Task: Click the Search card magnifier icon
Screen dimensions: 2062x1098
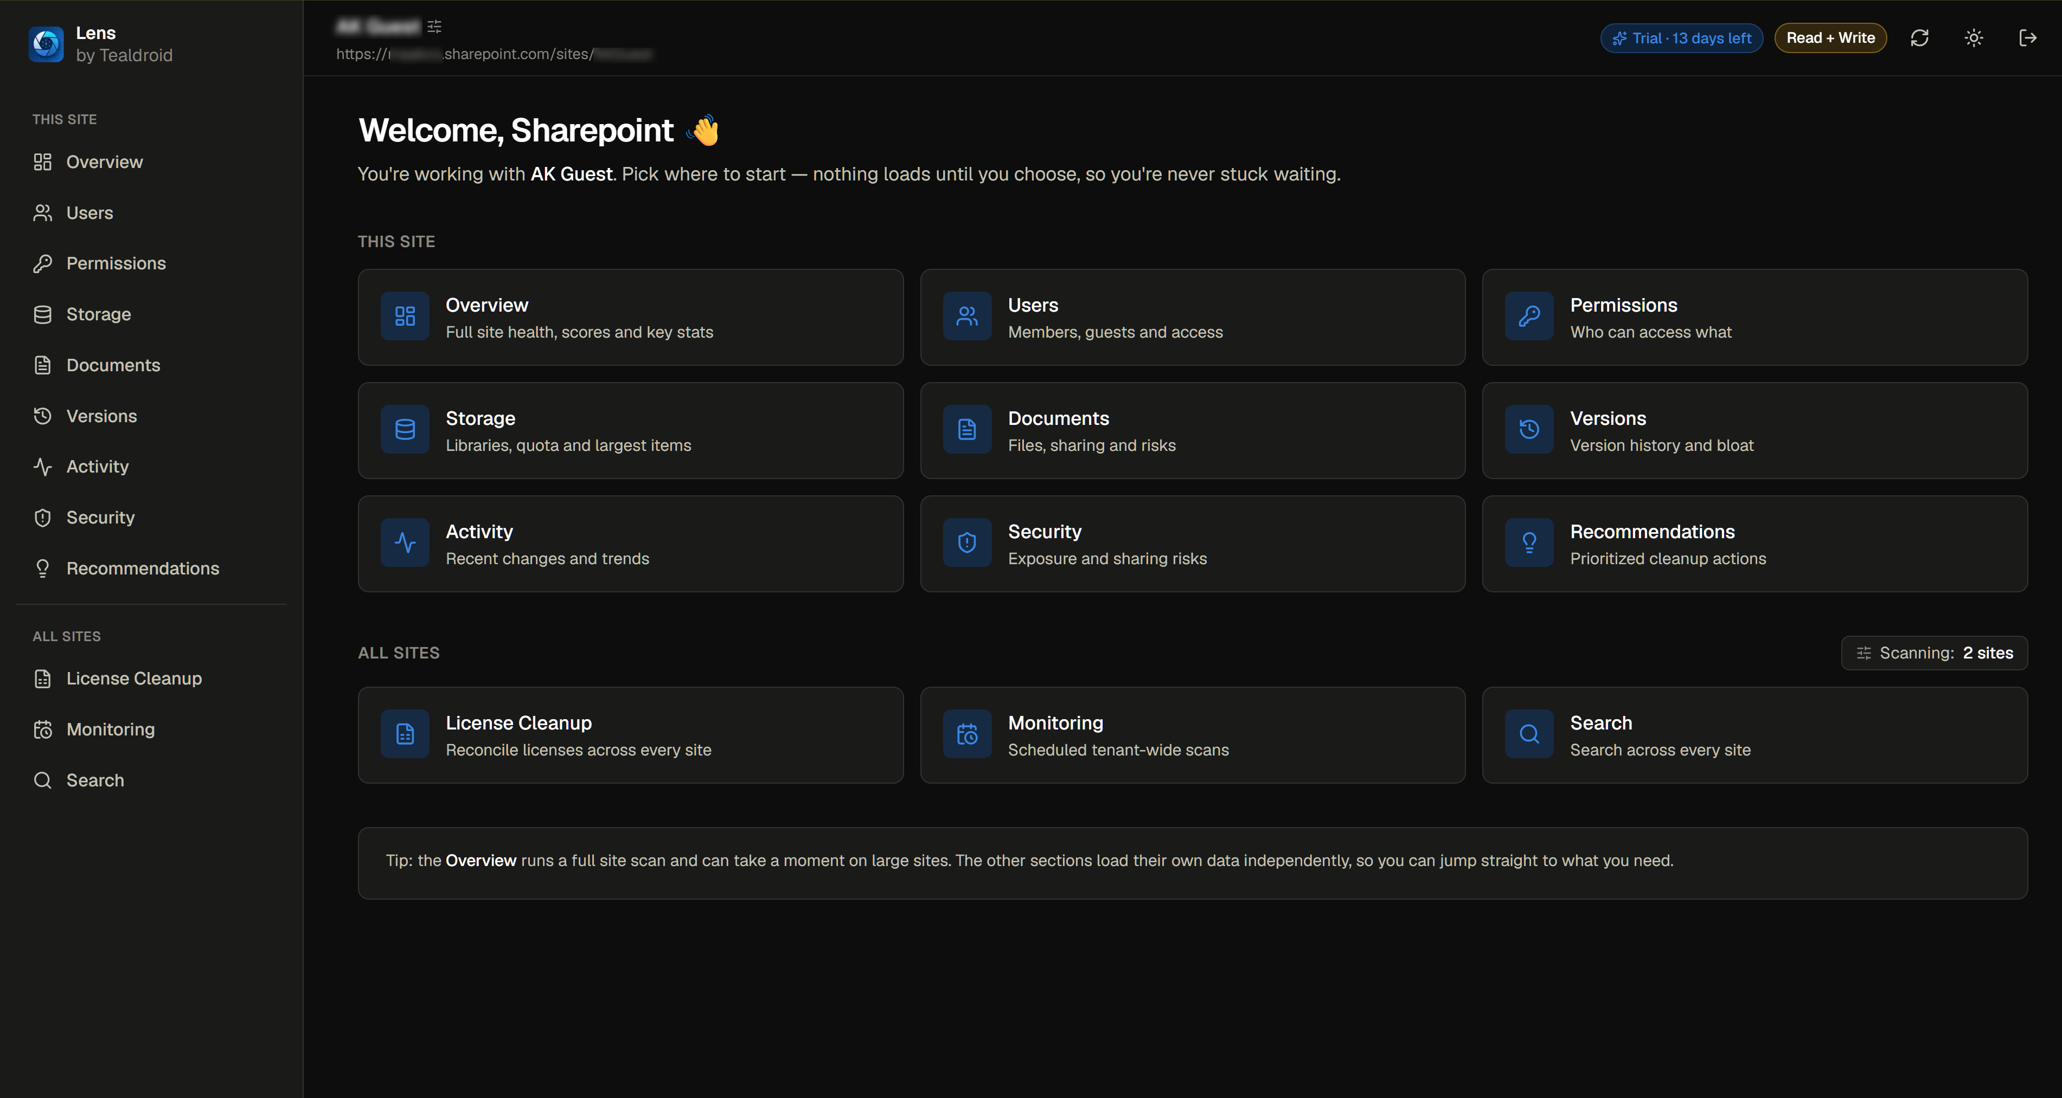Action: [x=1529, y=734]
